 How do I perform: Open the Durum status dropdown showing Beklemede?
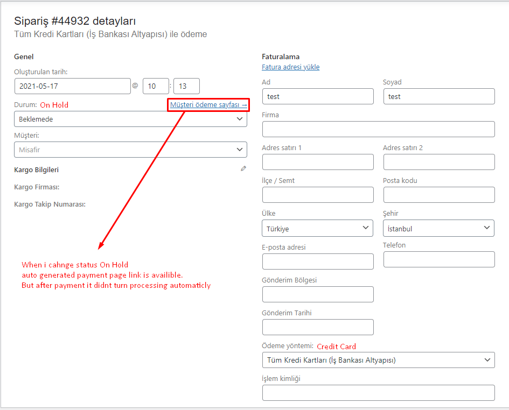[130, 119]
